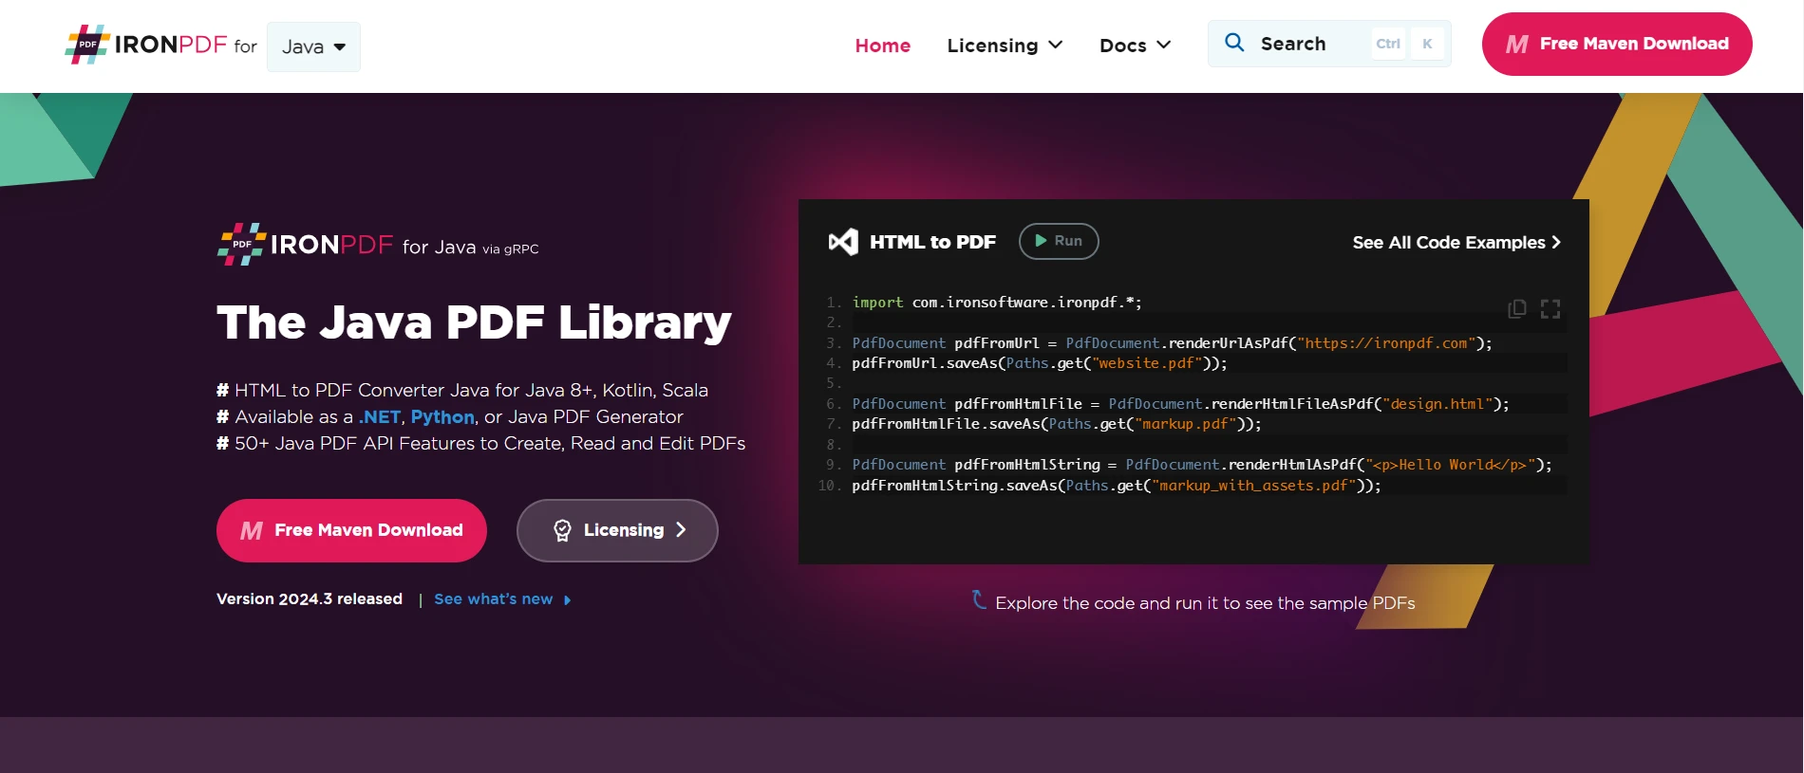Click the Search input field
Screen dimensions: 1804x773
(x=1329, y=44)
